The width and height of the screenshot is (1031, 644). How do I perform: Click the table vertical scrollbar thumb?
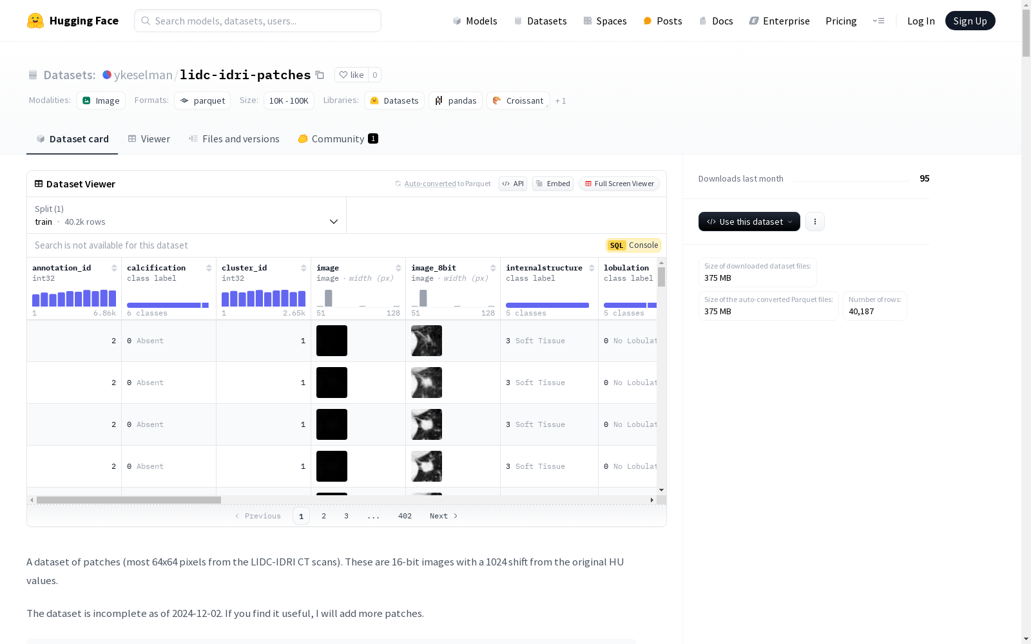click(x=661, y=277)
